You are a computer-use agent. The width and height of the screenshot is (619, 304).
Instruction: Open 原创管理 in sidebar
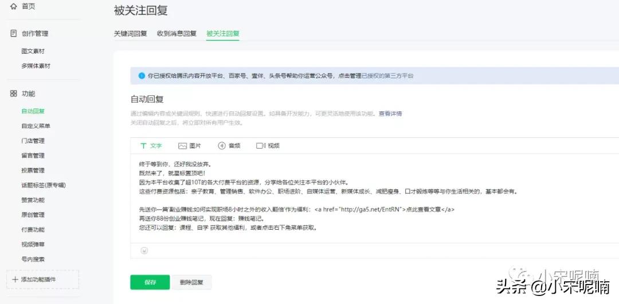coord(33,215)
